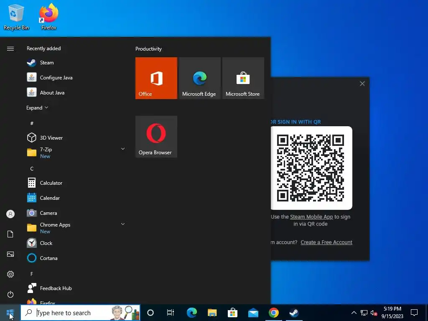Open Cortana from the app list
Screen dimensions: 428x321
pos(76,258)
